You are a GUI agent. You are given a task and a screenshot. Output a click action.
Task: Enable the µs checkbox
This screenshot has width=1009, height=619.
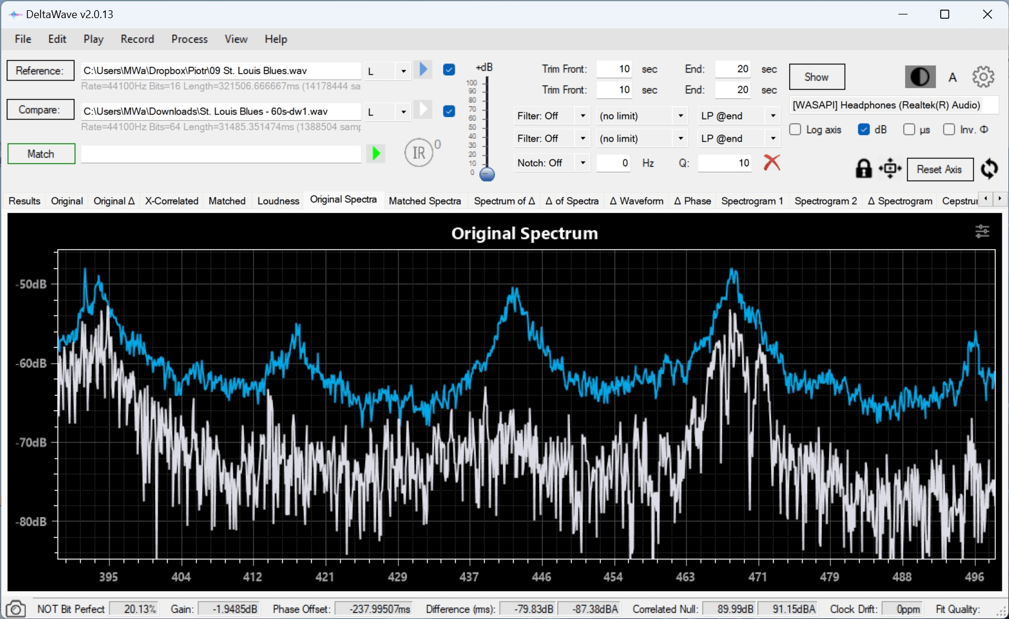coord(909,130)
